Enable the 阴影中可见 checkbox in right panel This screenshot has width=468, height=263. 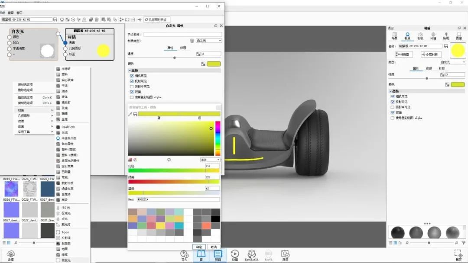pos(393,107)
